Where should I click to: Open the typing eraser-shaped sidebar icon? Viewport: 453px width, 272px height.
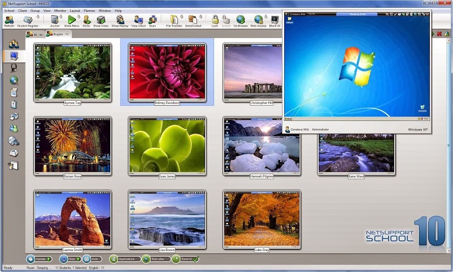pos(14,153)
